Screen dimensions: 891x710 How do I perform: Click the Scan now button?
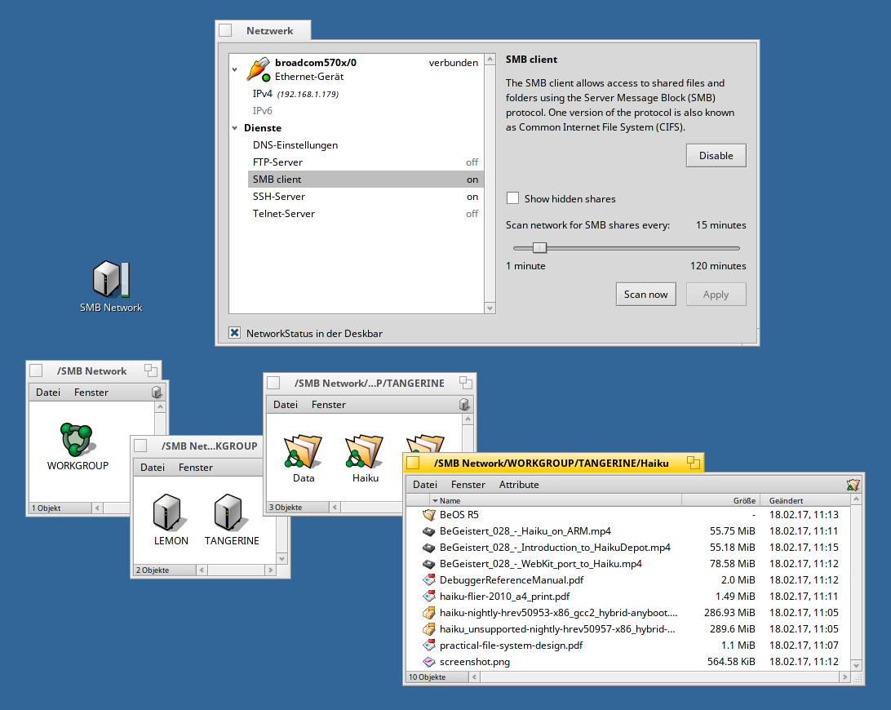pyautogui.click(x=645, y=295)
